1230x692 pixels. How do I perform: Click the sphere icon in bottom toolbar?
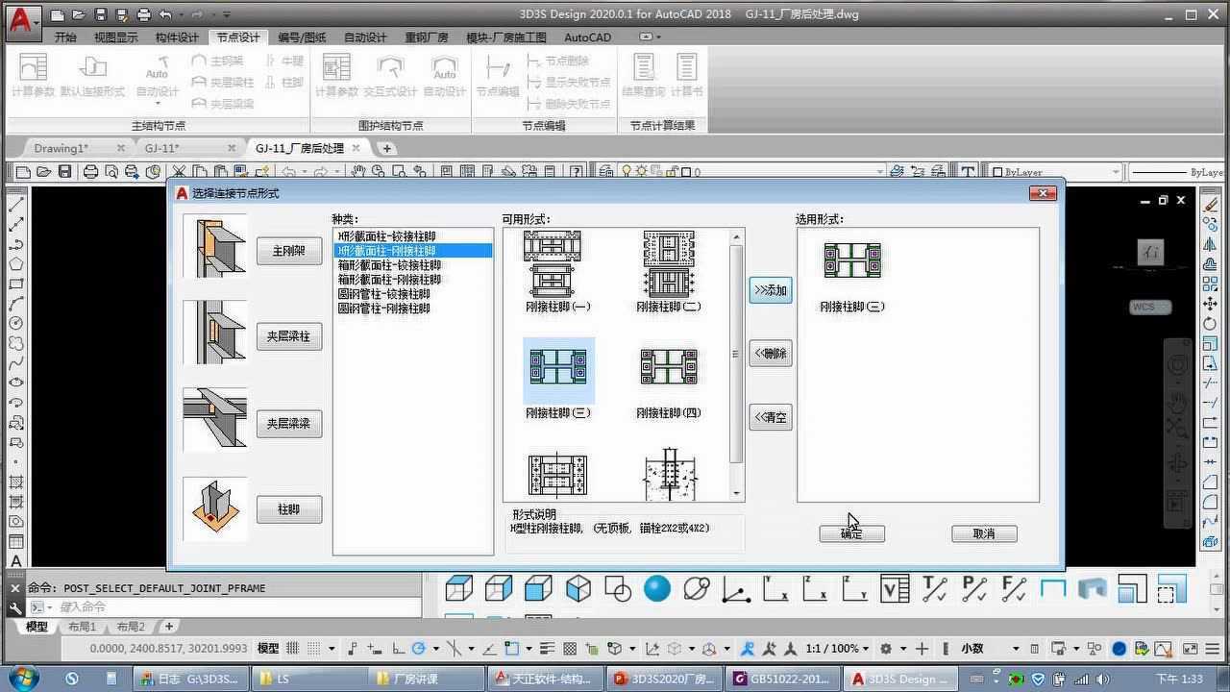coord(657,588)
